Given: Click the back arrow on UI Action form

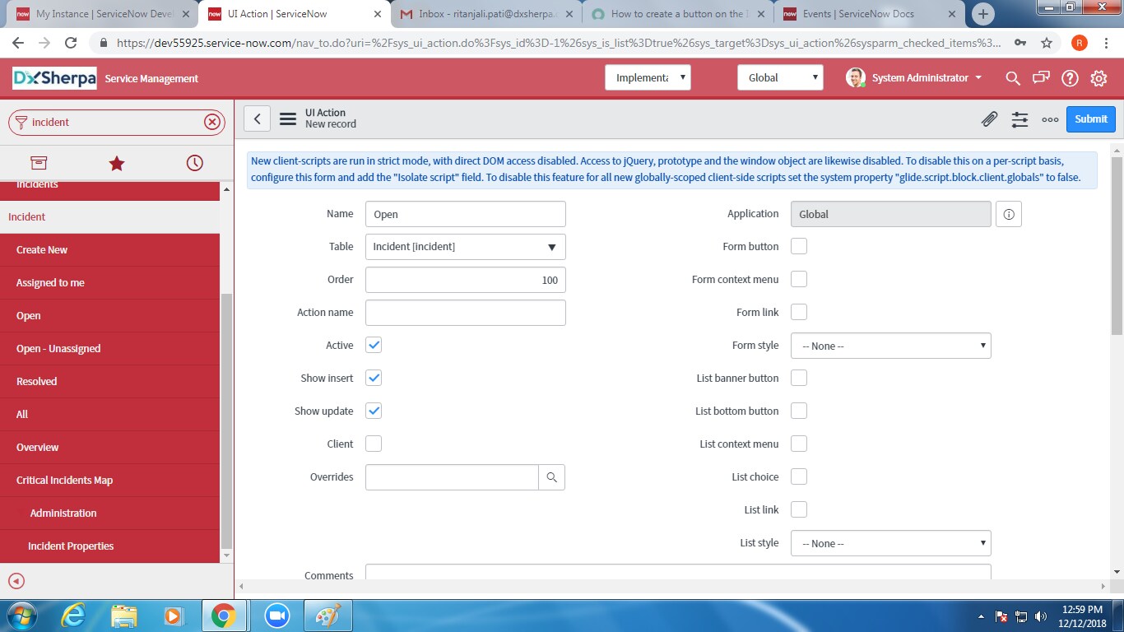Looking at the screenshot, I should pyautogui.click(x=257, y=118).
